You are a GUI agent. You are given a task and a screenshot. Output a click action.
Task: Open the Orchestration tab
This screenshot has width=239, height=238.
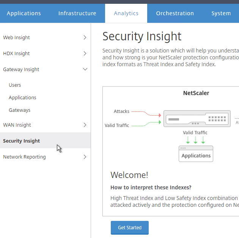point(175,13)
